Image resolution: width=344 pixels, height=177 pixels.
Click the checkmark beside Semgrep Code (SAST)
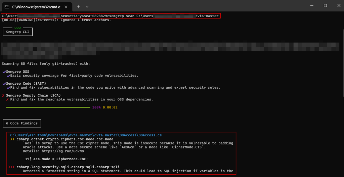[x=4, y=83]
